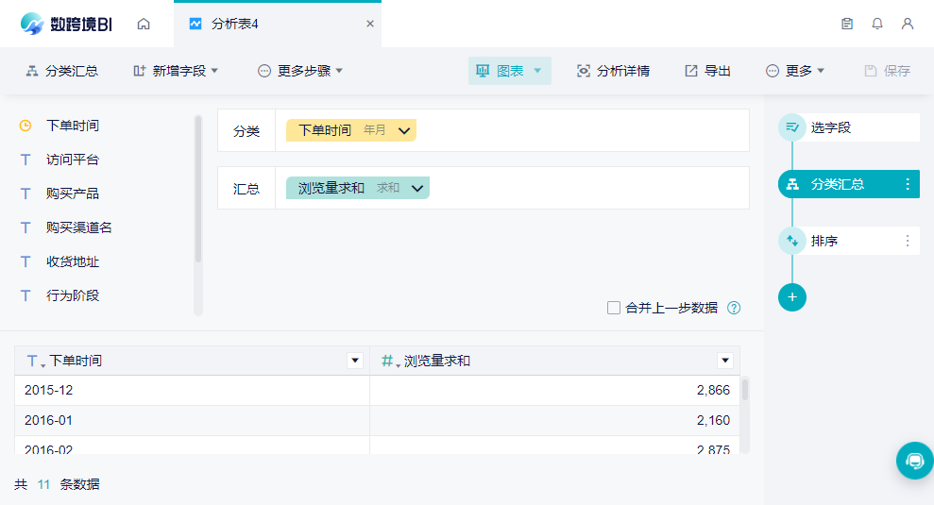Open the 下单时间 column filter dropdown
The width and height of the screenshot is (934, 505).
[x=355, y=361]
